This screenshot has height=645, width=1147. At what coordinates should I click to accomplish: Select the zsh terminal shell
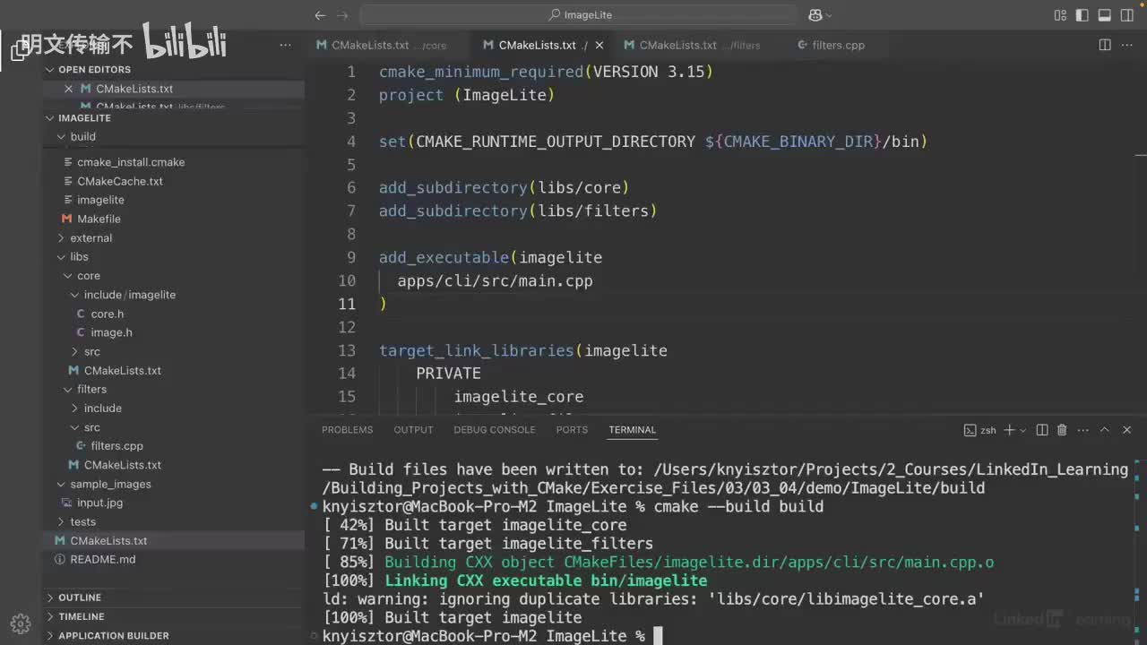[x=980, y=430]
